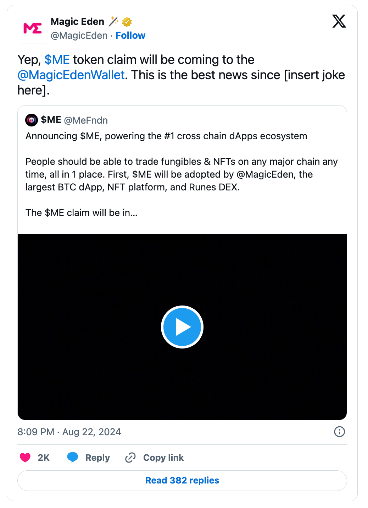Open the $ME cashtag link
The image size is (368, 508).
(57, 60)
